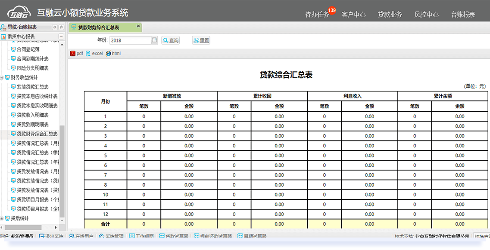Open 待办任务 in the top menu
The height and width of the screenshot is (250, 490).
point(317,14)
